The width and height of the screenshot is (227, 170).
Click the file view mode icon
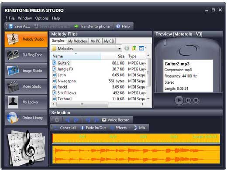[x=141, y=48]
